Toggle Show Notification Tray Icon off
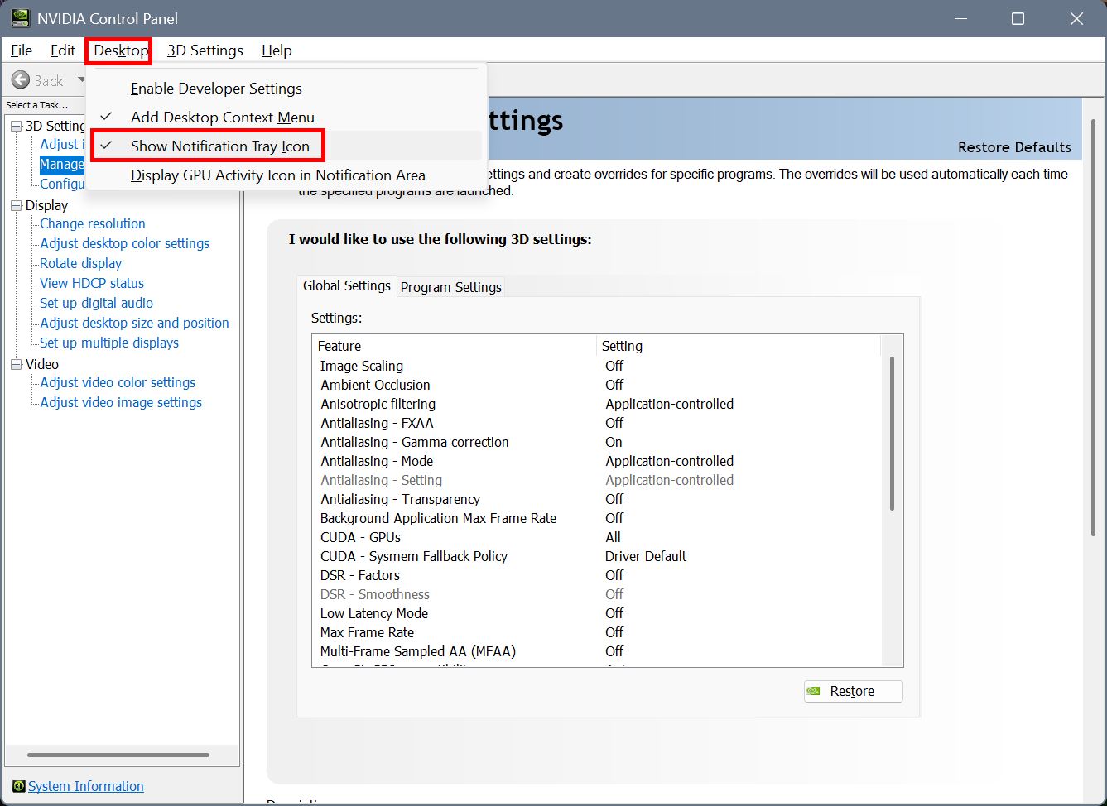1107x806 pixels. click(x=286, y=146)
